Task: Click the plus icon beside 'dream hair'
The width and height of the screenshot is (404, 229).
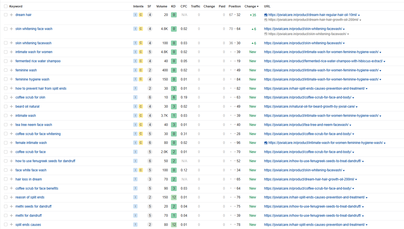Action: [11, 15]
